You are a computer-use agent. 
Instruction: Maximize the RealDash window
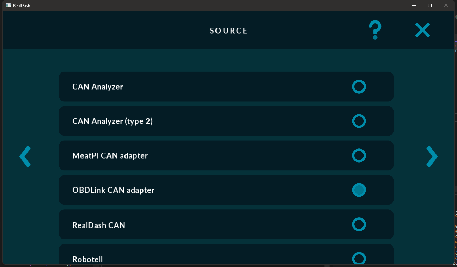pyautogui.click(x=430, y=5)
